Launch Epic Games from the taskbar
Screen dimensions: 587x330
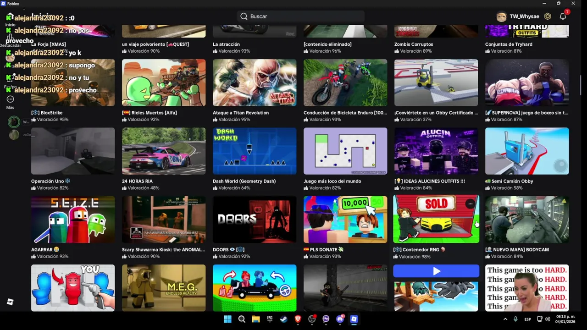pos(270,319)
